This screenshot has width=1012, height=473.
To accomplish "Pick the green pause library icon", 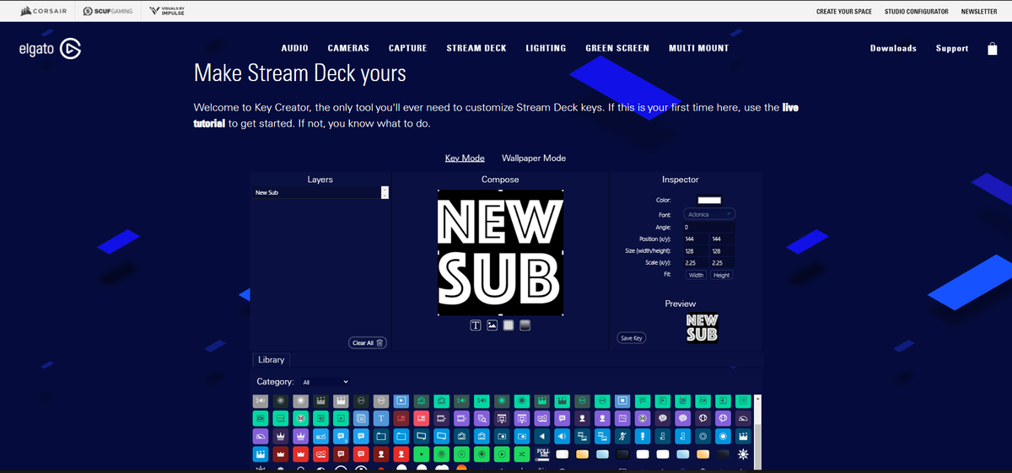I will (461, 454).
